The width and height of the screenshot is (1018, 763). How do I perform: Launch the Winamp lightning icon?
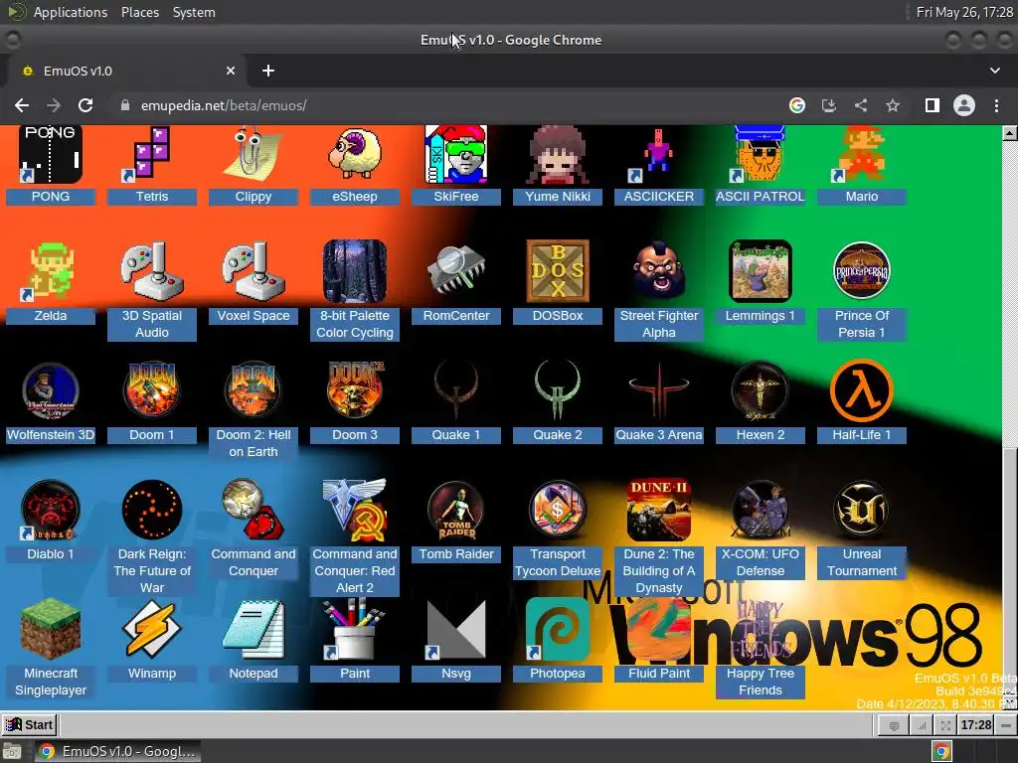tap(152, 629)
